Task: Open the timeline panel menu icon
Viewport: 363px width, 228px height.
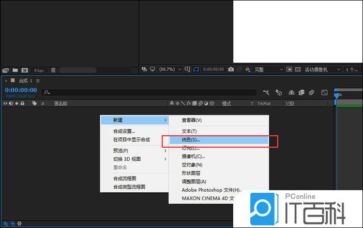Action: [38, 81]
